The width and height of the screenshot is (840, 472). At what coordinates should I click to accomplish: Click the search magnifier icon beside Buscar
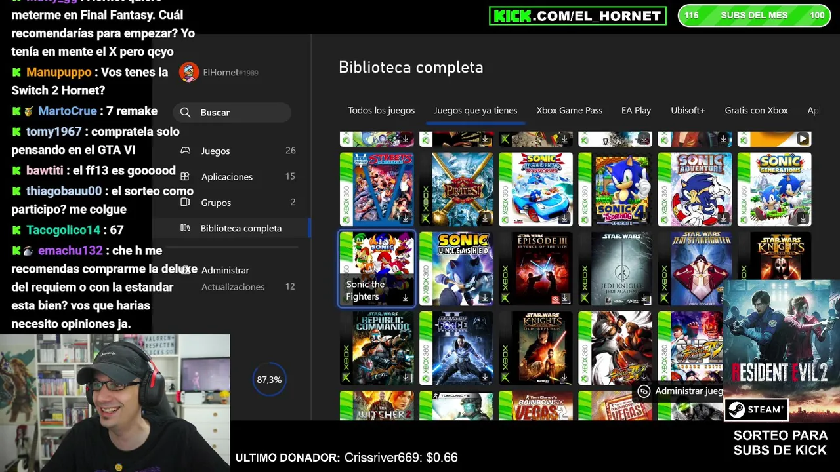[x=186, y=113]
